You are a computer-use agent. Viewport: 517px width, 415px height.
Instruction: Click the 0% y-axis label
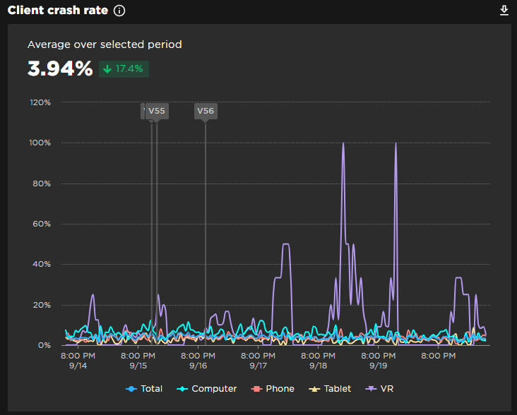[44, 345]
